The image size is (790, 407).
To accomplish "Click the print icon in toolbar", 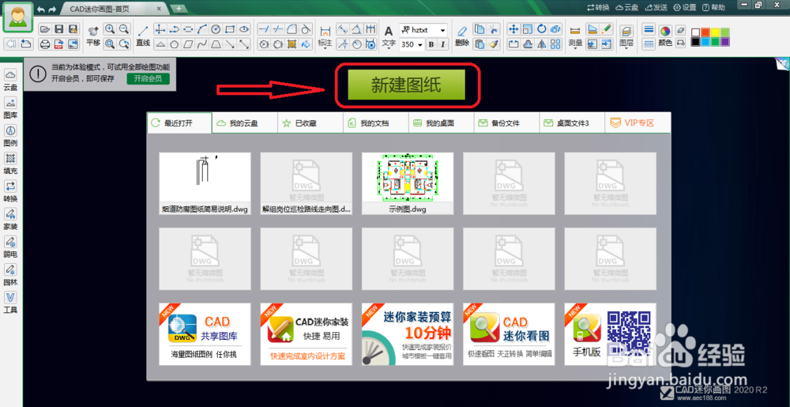I will tap(45, 43).
